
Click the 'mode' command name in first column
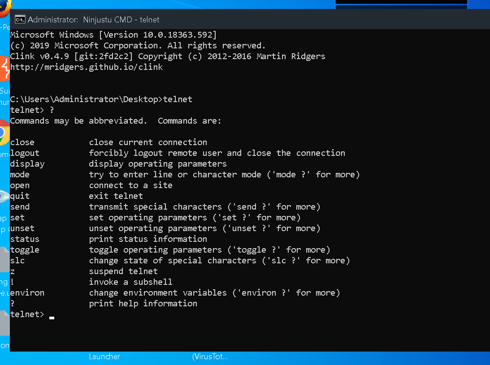(20, 175)
